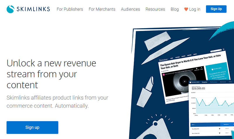Viewport: 234px width, 139px height.
Task: Click the Log in link
Action: [x=195, y=9]
